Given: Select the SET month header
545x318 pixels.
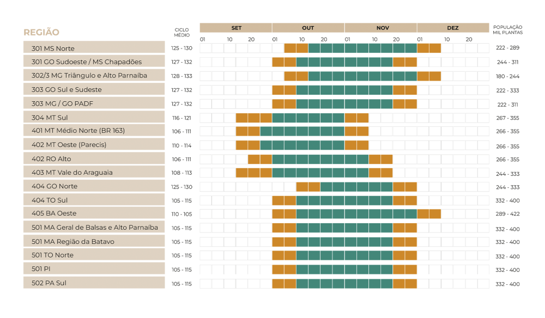Looking at the screenshot, I should click(236, 28).
